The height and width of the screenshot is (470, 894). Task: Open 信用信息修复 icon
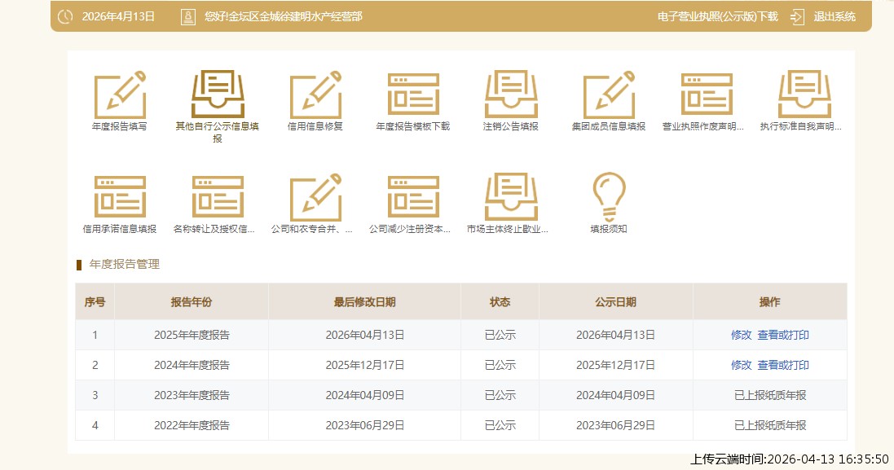coord(315,95)
